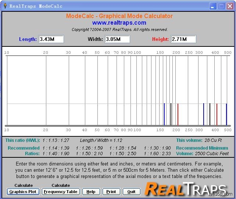Screen dimensions: 236x199
Task: Click the RealTraps icon in the title bar
Action: click(x=5, y=6)
